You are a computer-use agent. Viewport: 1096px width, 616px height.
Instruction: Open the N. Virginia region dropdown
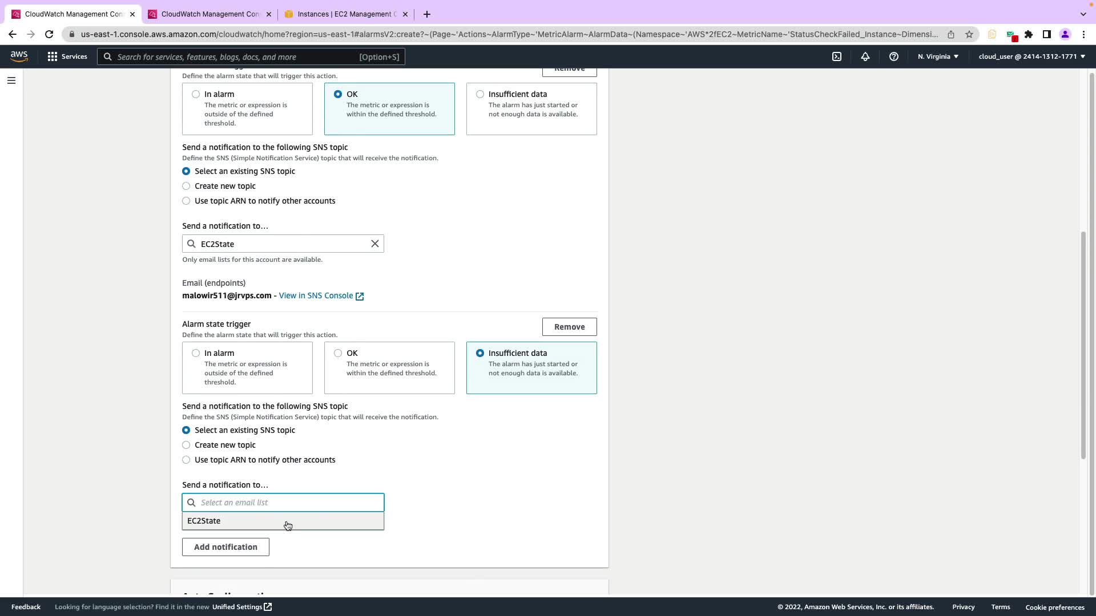click(x=938, y=56)
